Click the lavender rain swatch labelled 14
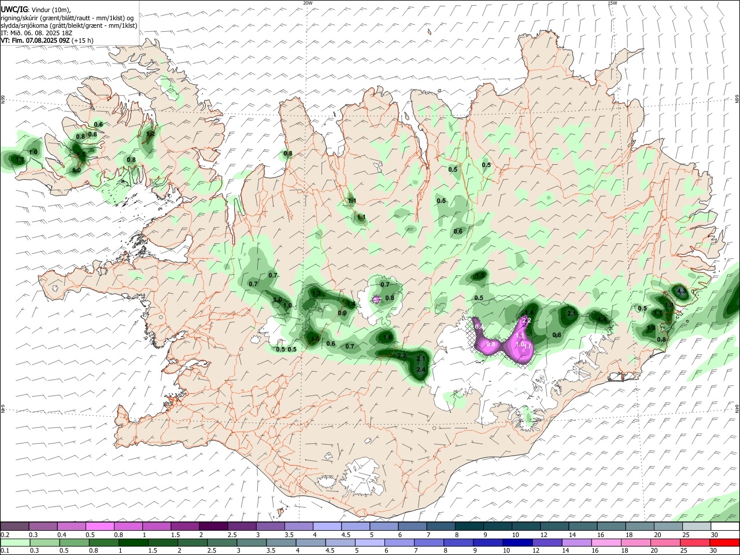 (x=576, y=543)
